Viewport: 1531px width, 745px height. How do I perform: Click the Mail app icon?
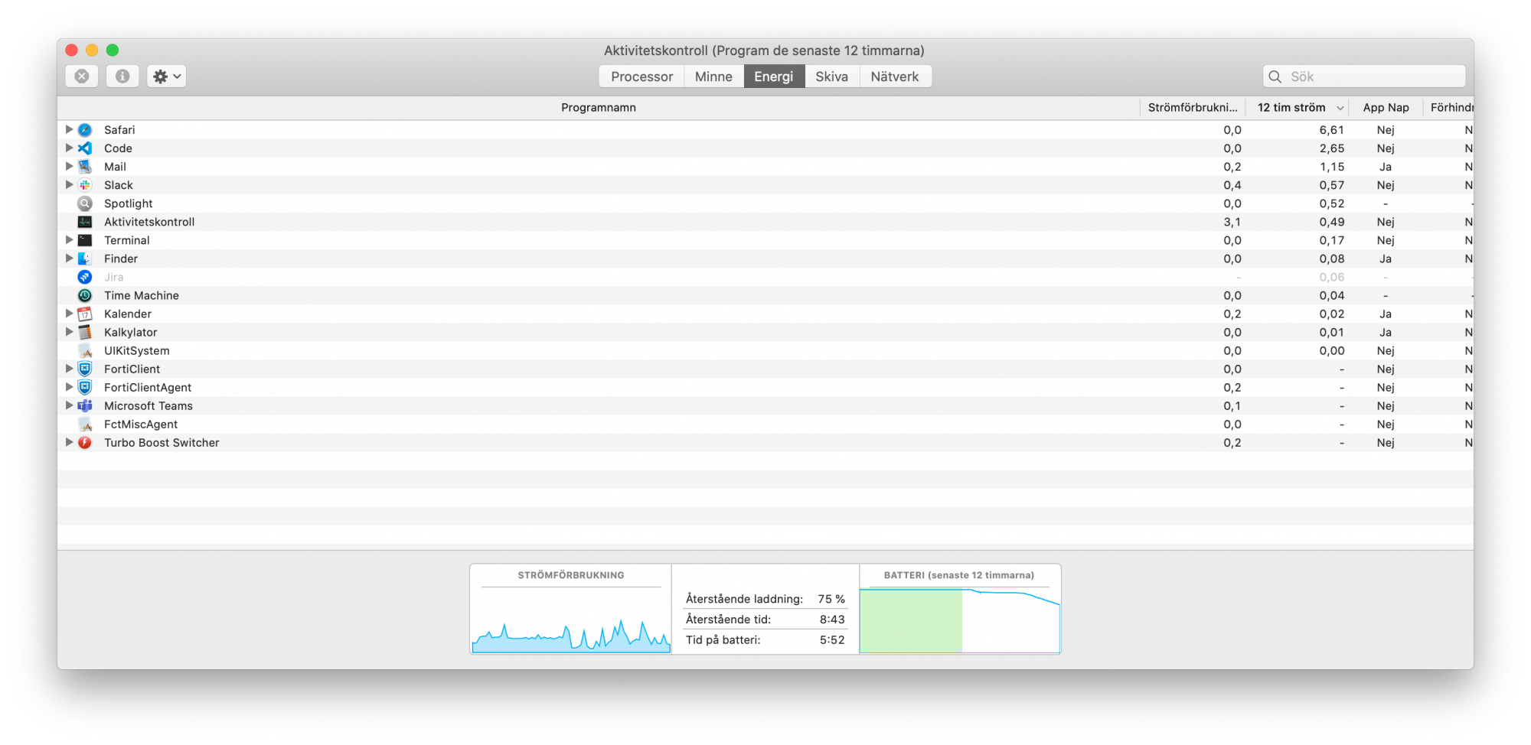(85, 167)
